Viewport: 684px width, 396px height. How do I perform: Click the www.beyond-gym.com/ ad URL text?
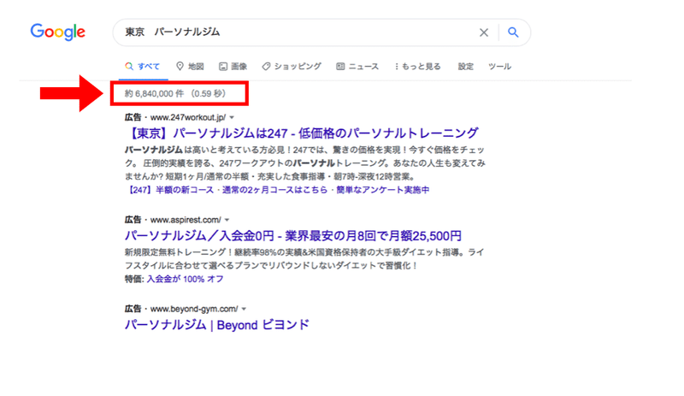(194, 309)
